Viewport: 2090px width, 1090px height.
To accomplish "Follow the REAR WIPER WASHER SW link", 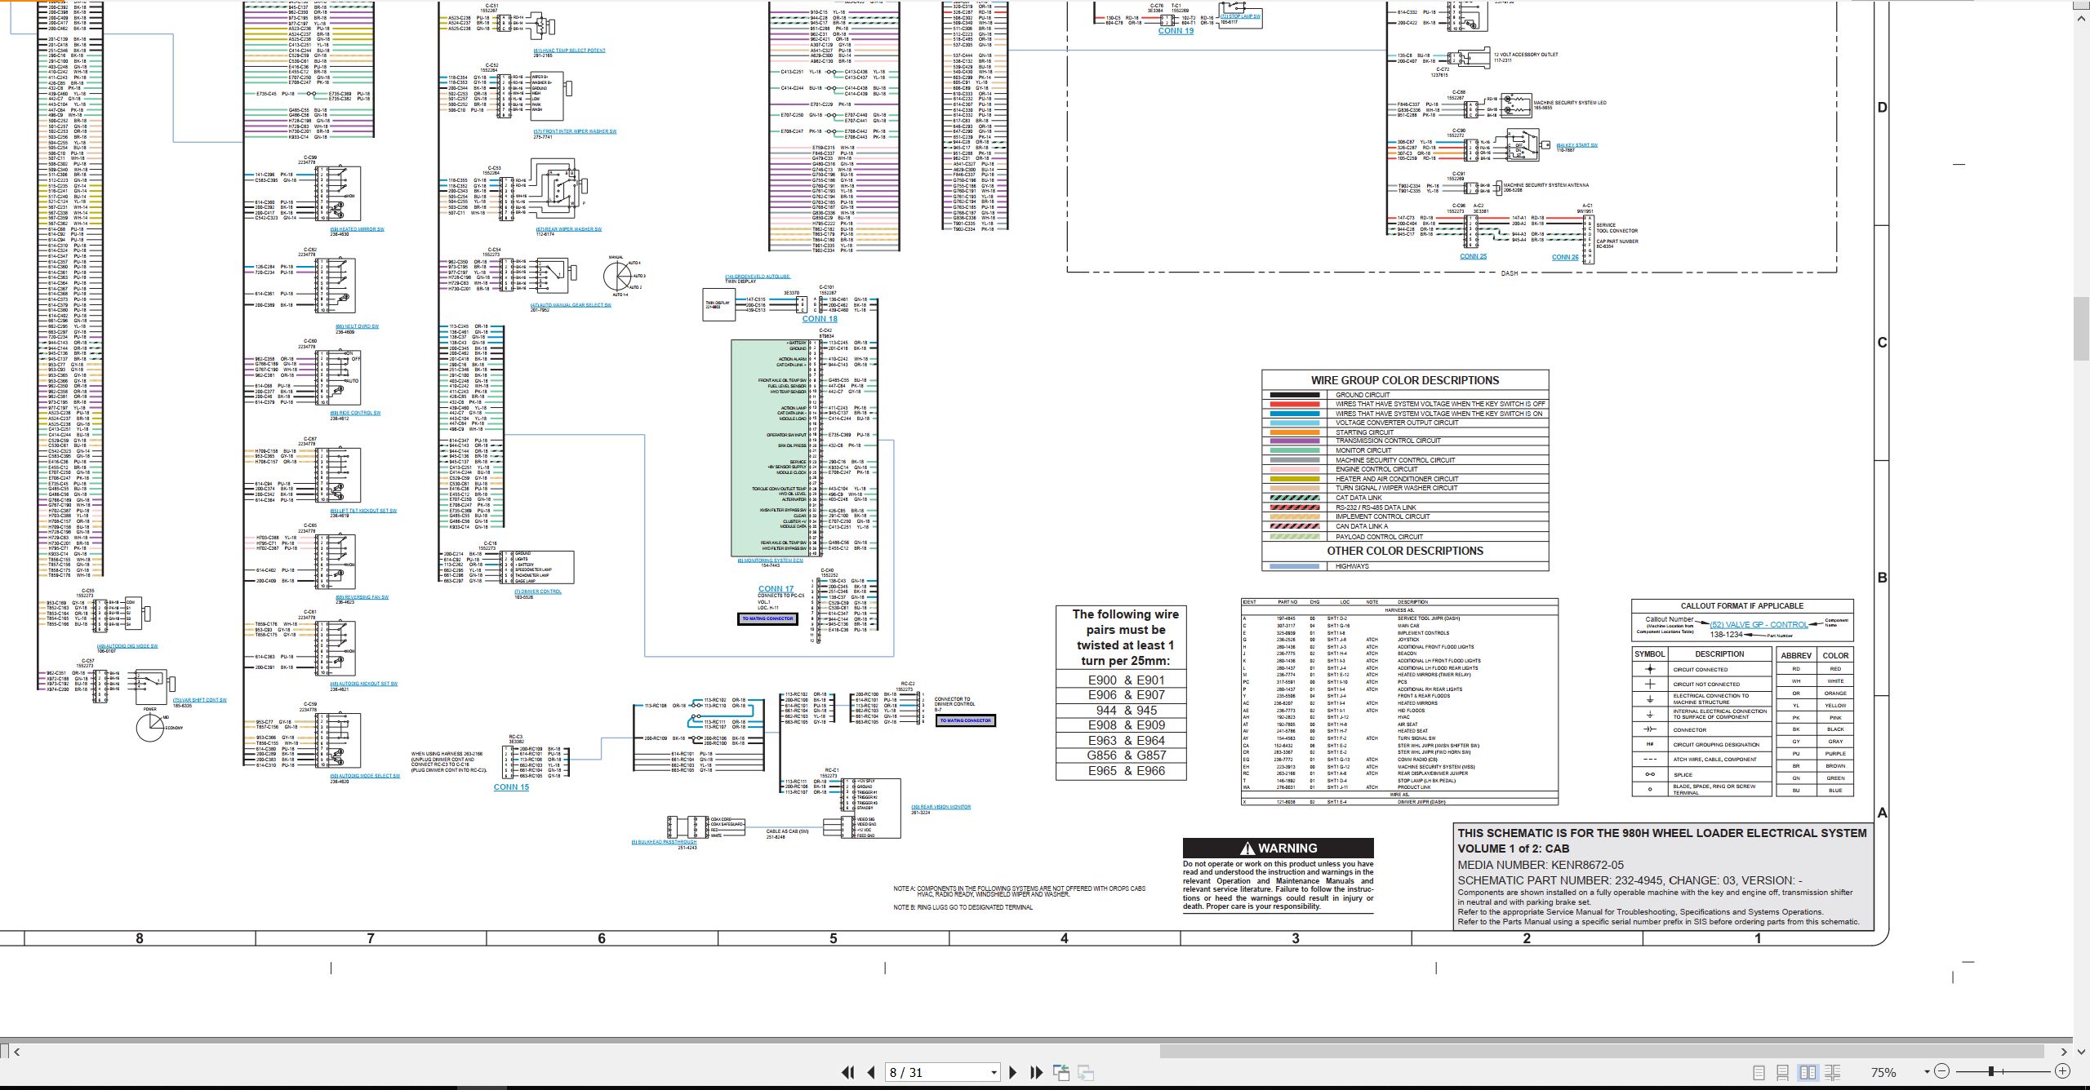I will (568, 229).
